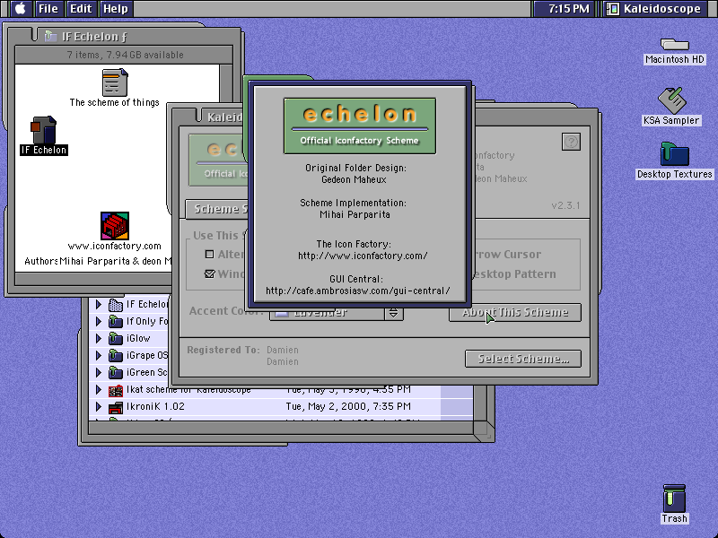Expand the IkroniK 1.02 row
Viewport: 718px width, 538px height.
coord(98,406)
